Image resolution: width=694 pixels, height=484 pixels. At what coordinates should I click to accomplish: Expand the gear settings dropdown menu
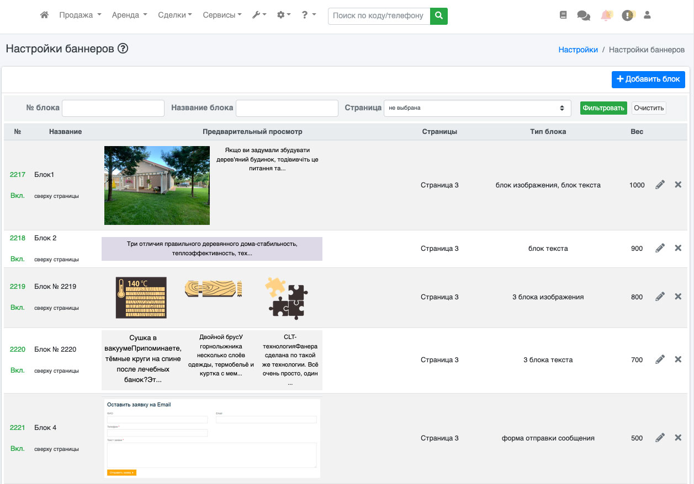coord(284,15)
